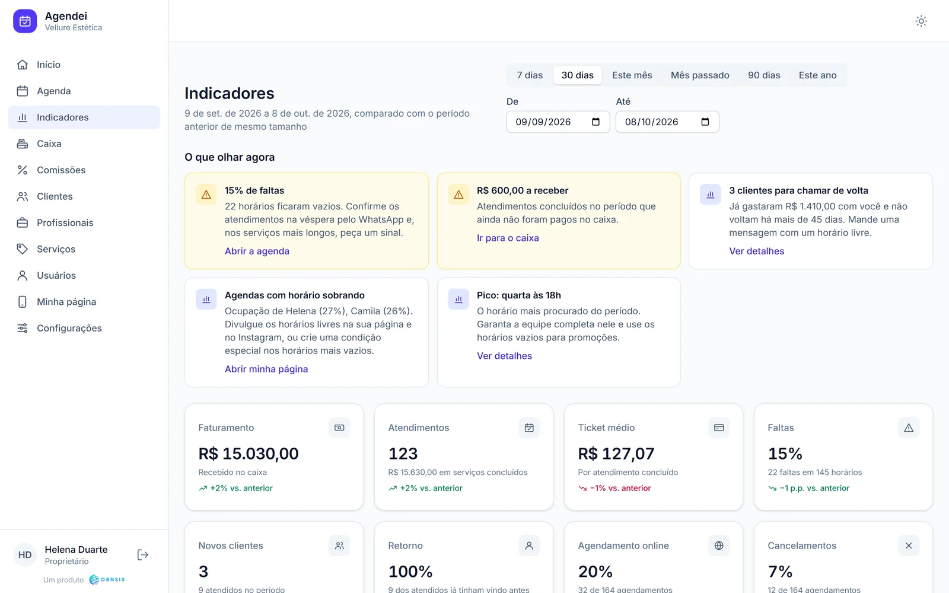This screenshot has height=593, width=949.
Task: Select the 30 dias period tab
Action: click(578, 75)
